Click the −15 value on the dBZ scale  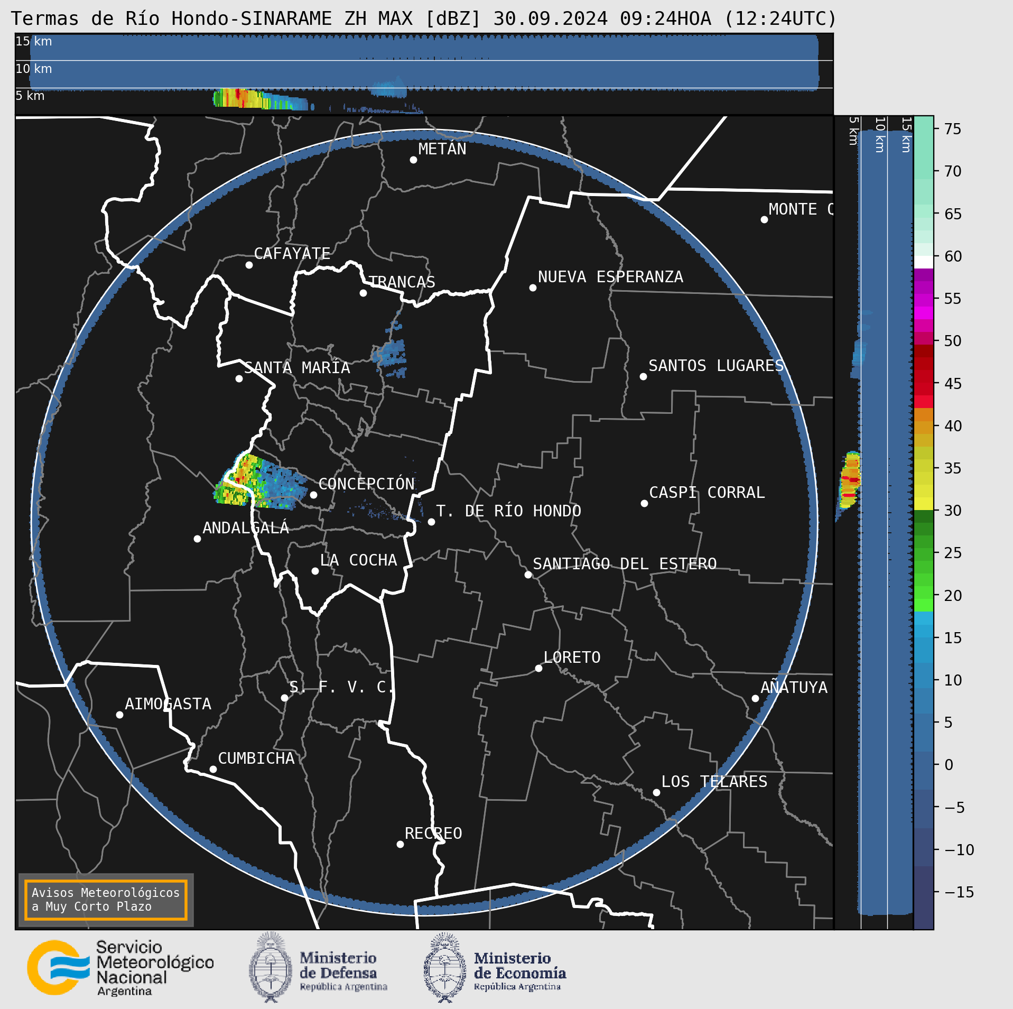pos(959,892)
